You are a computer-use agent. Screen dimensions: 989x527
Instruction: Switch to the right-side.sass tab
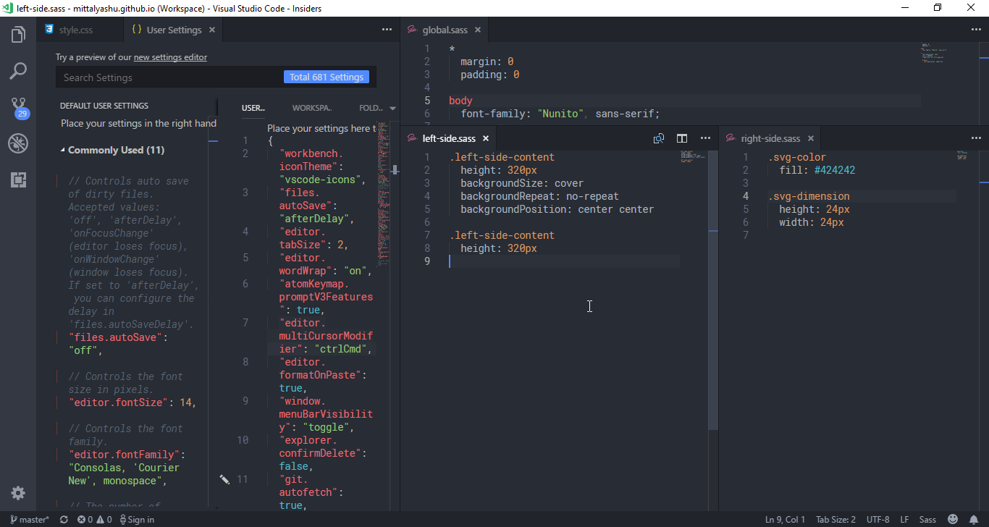click(770, 138)
